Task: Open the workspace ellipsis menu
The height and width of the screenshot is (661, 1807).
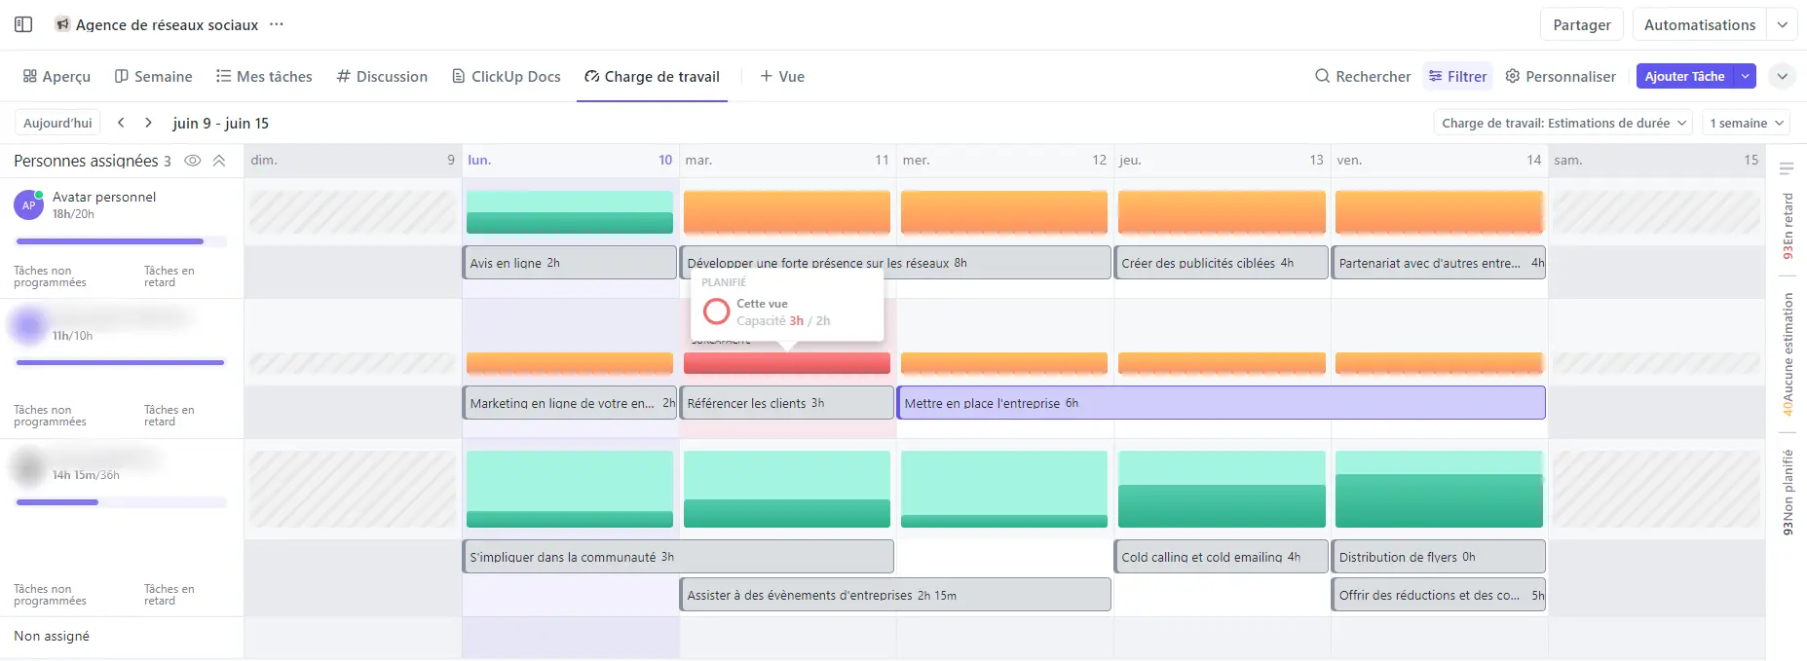Action: pos(277,24)
